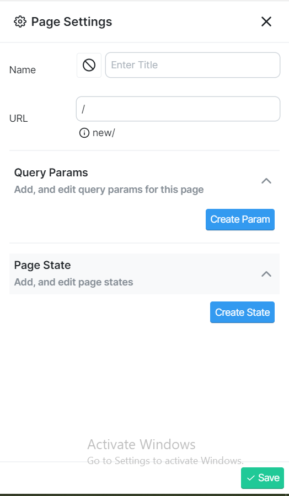Click the Create Param button
The image size is (289, 496).
click(240, 219)
